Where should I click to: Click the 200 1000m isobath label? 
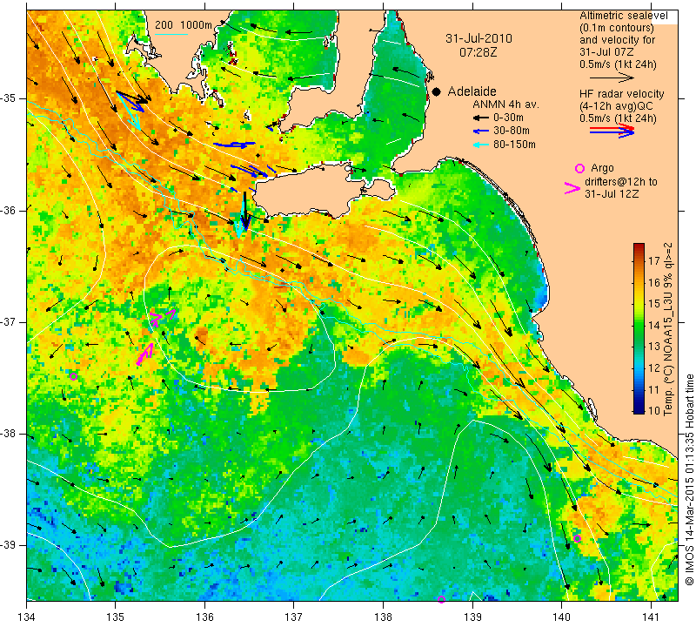click(x=184, y=25)
